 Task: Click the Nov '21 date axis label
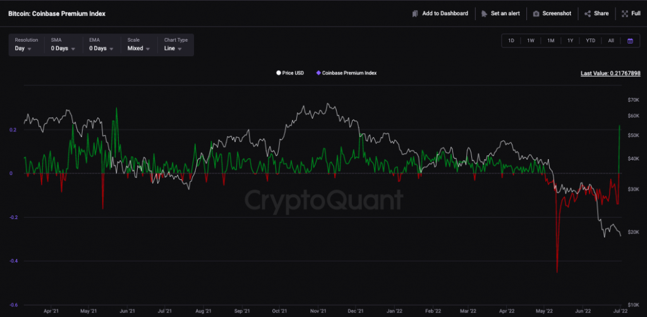pos(318,312)
